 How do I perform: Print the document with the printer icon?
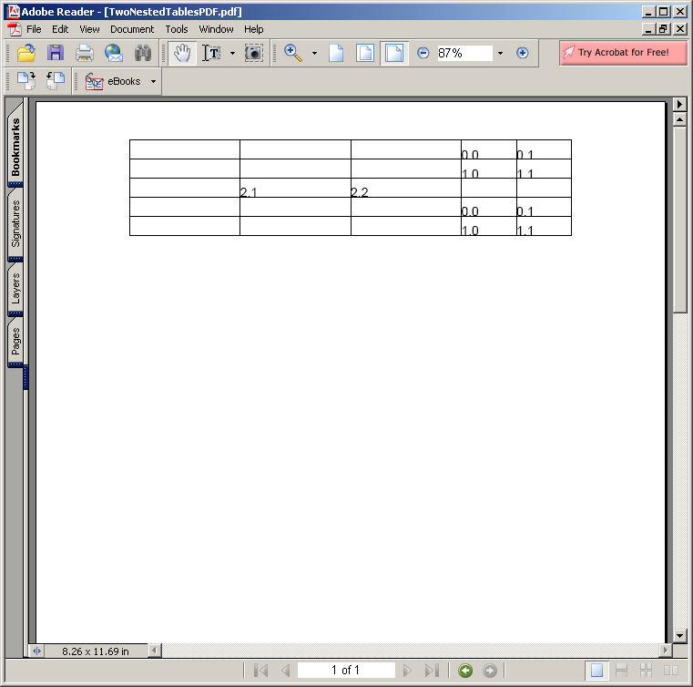tap(85, 53)
